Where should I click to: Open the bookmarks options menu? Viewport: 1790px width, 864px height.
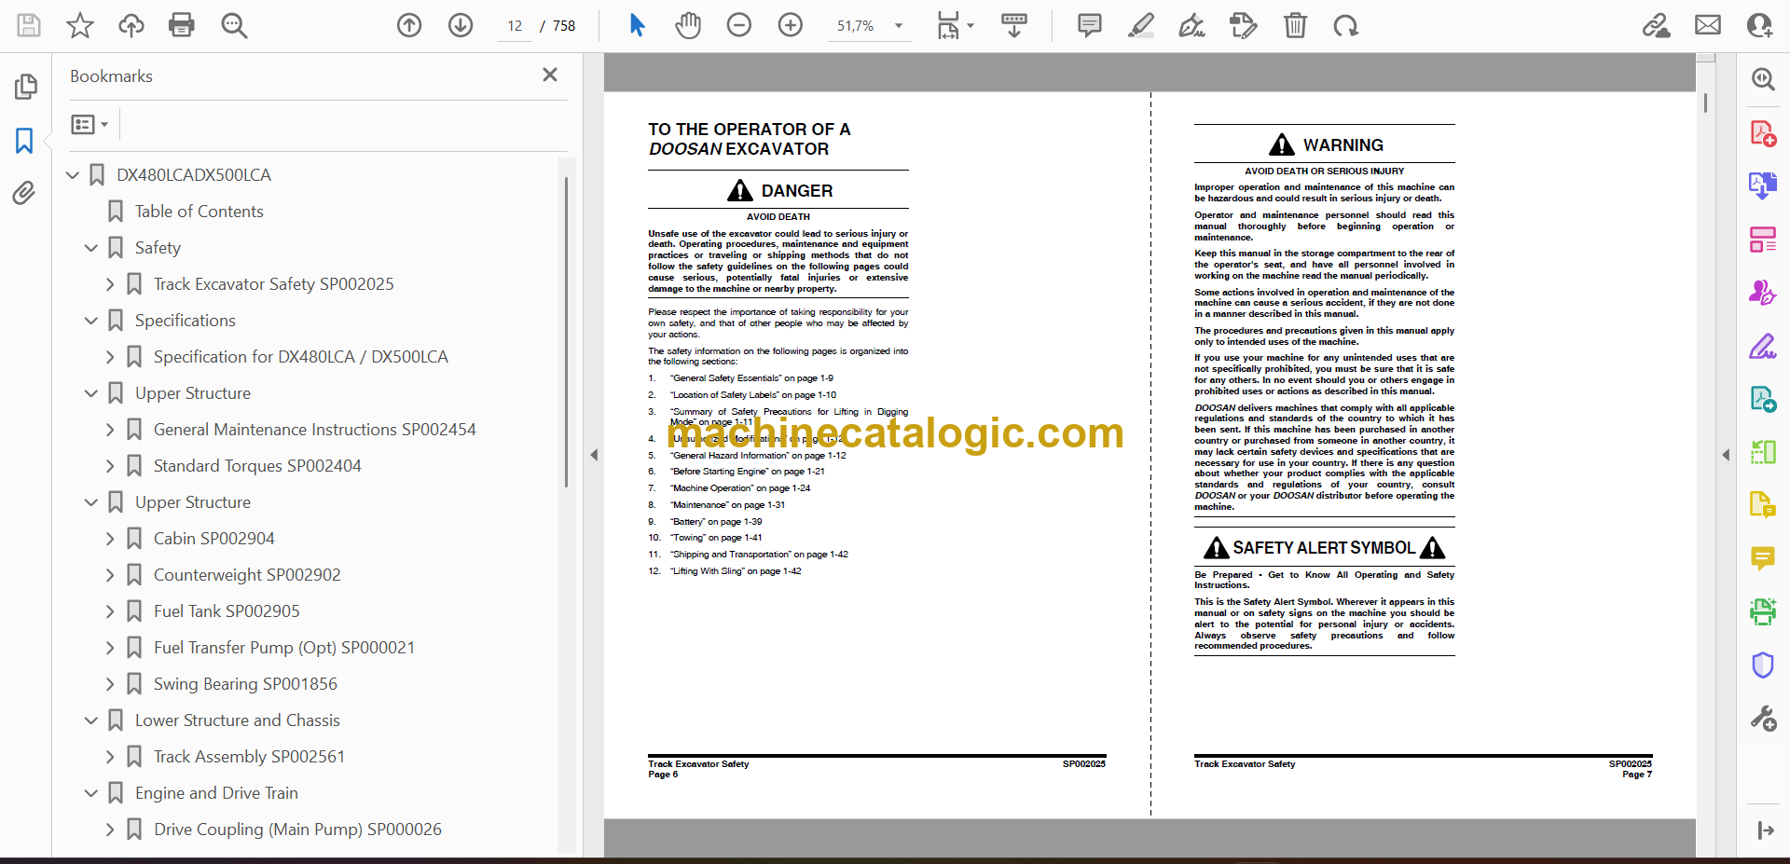[x=90, y=124]
